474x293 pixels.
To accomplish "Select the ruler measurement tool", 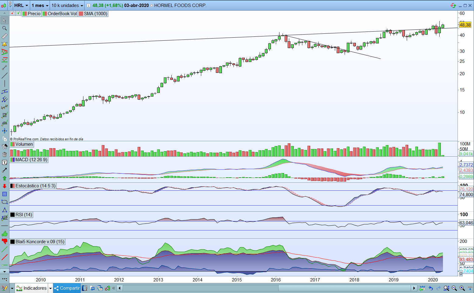I will click(x=5, y=36).
